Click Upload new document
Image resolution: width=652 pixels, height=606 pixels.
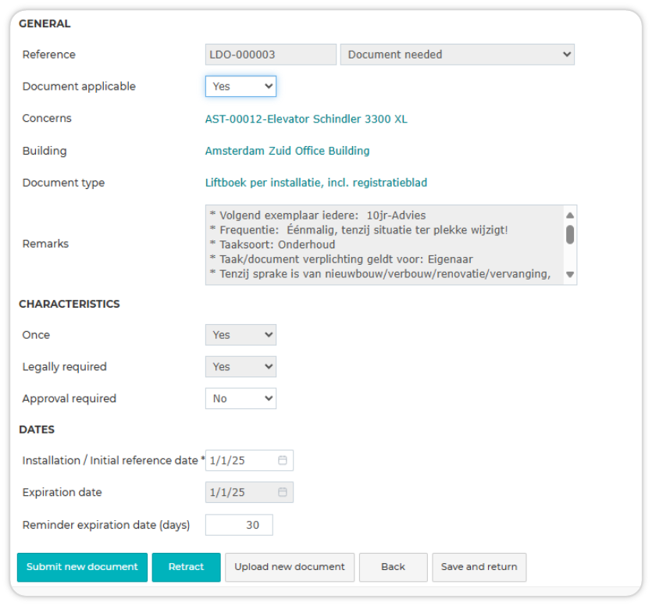coord(290,567)
